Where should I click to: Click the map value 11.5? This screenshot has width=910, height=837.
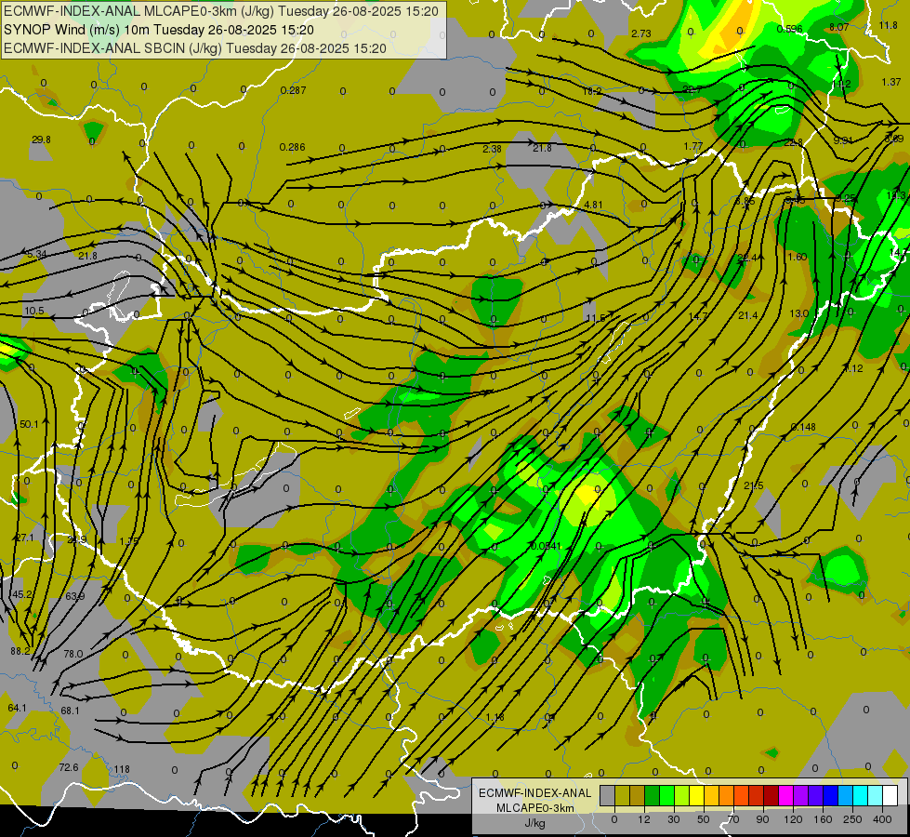tap(596, 318)
